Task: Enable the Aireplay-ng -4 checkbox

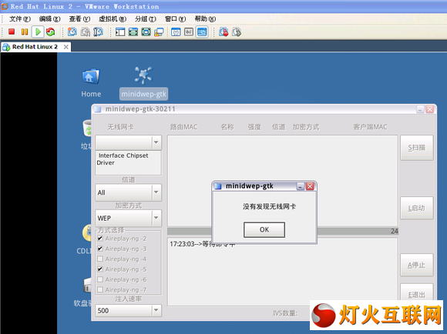Action: click(x=100, y=259)
